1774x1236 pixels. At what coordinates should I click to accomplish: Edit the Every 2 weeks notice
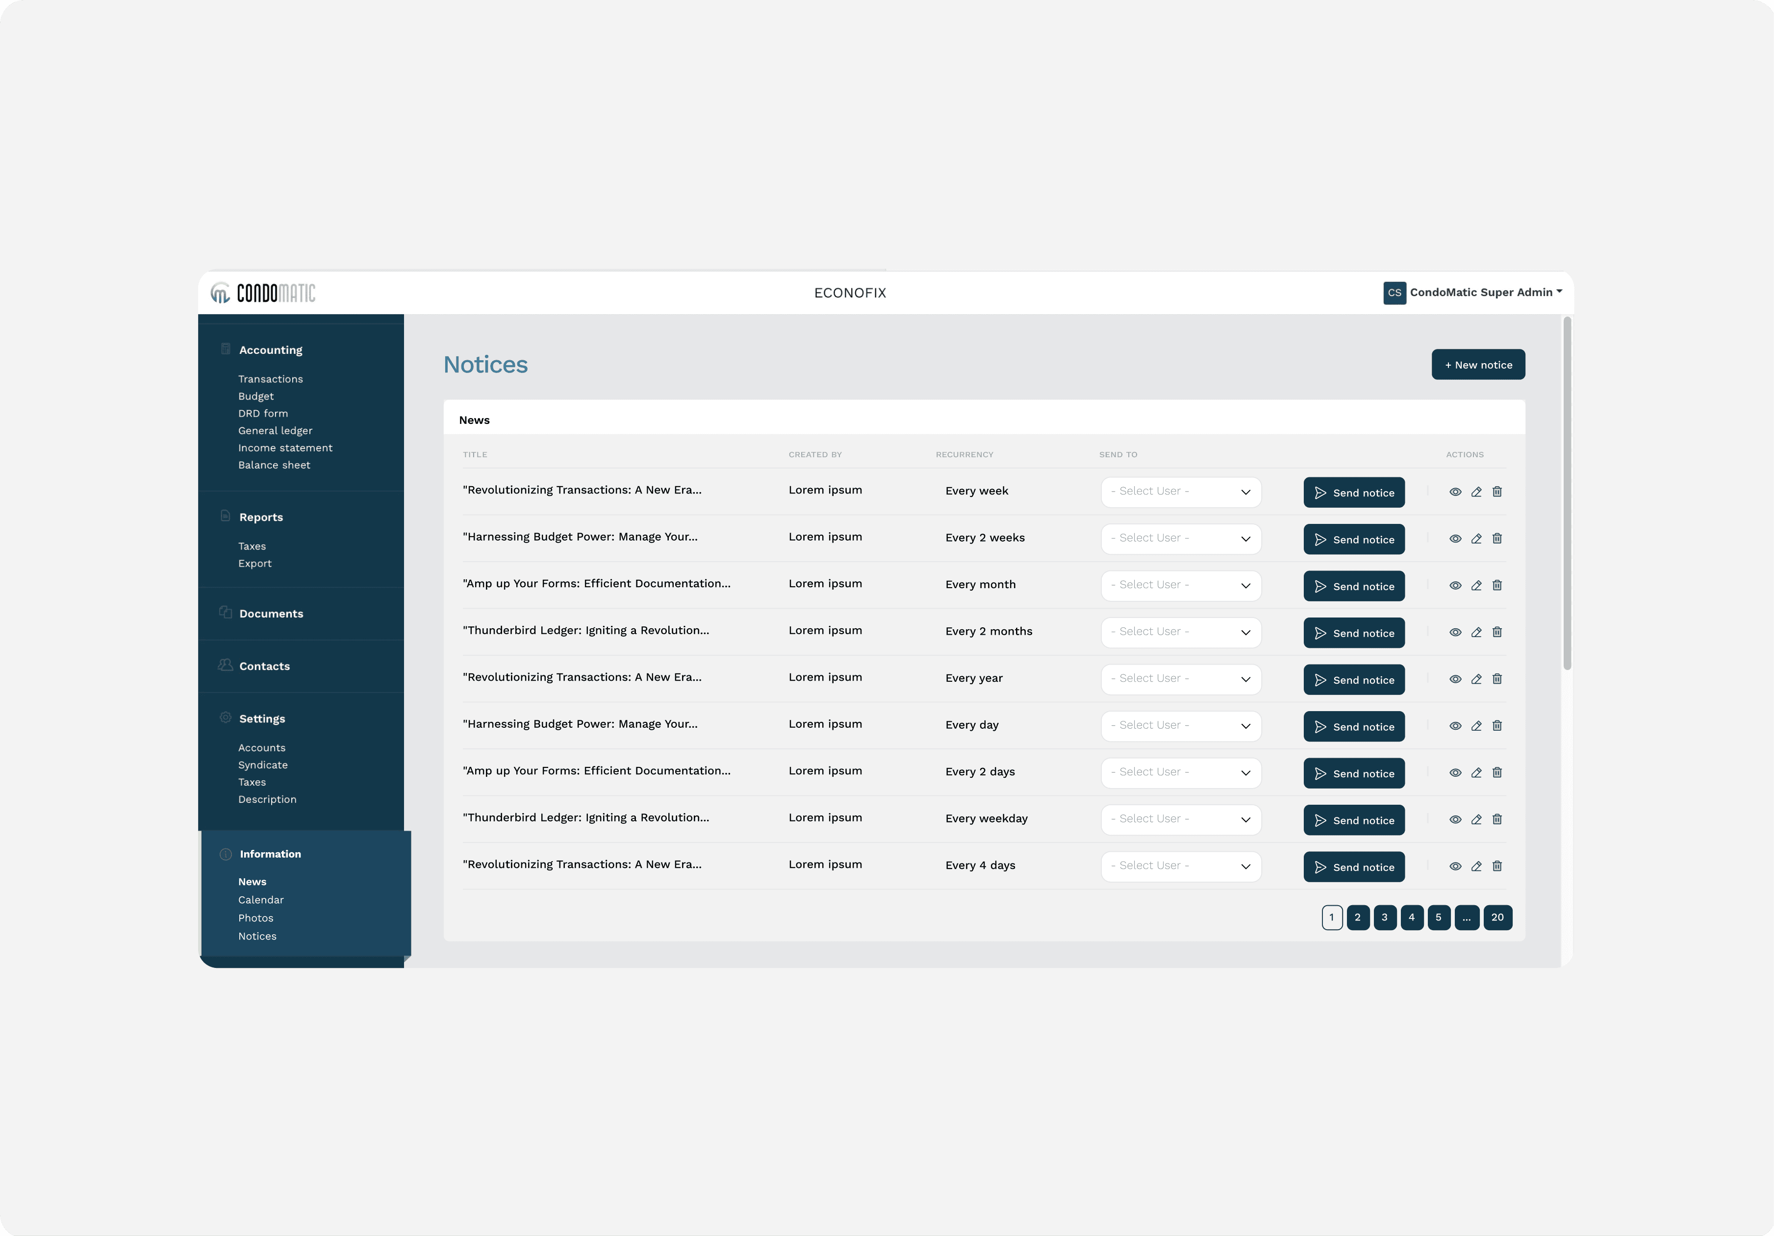click(x=1476, y=539)
